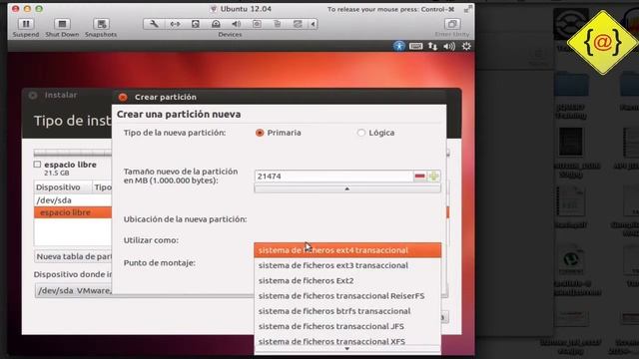639x359 pixels.
Task: Select the highlighted espacio libre row
Action: pos(73,212)
